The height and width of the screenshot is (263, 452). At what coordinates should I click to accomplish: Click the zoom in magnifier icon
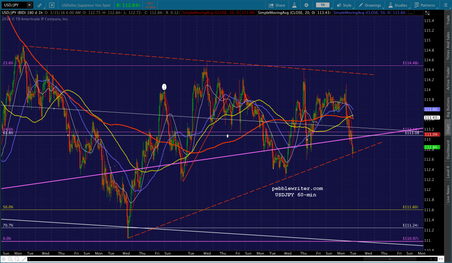[x=10, y=259]
